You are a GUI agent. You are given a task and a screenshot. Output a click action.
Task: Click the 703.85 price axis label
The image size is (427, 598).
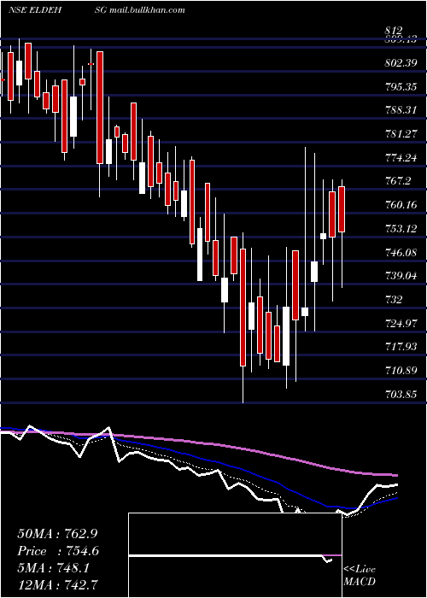[401, 395]
